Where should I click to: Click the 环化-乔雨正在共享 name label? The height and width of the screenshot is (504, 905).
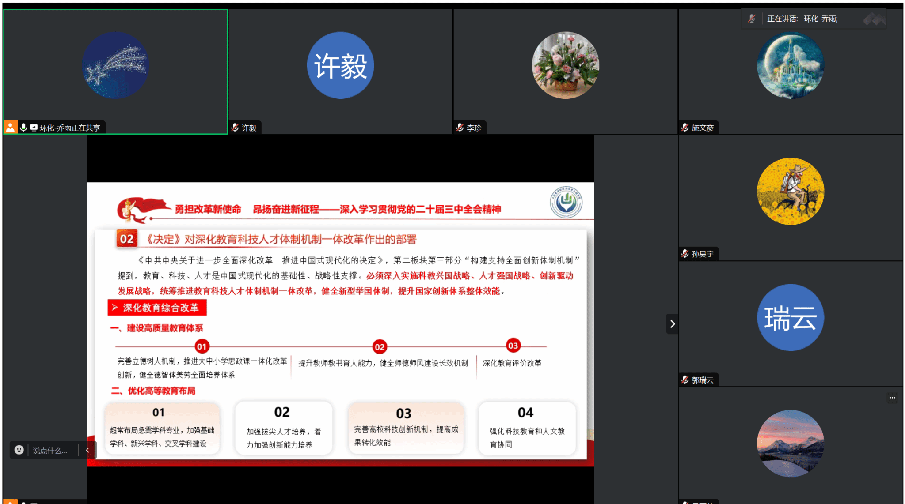click(x=70, y=128)
